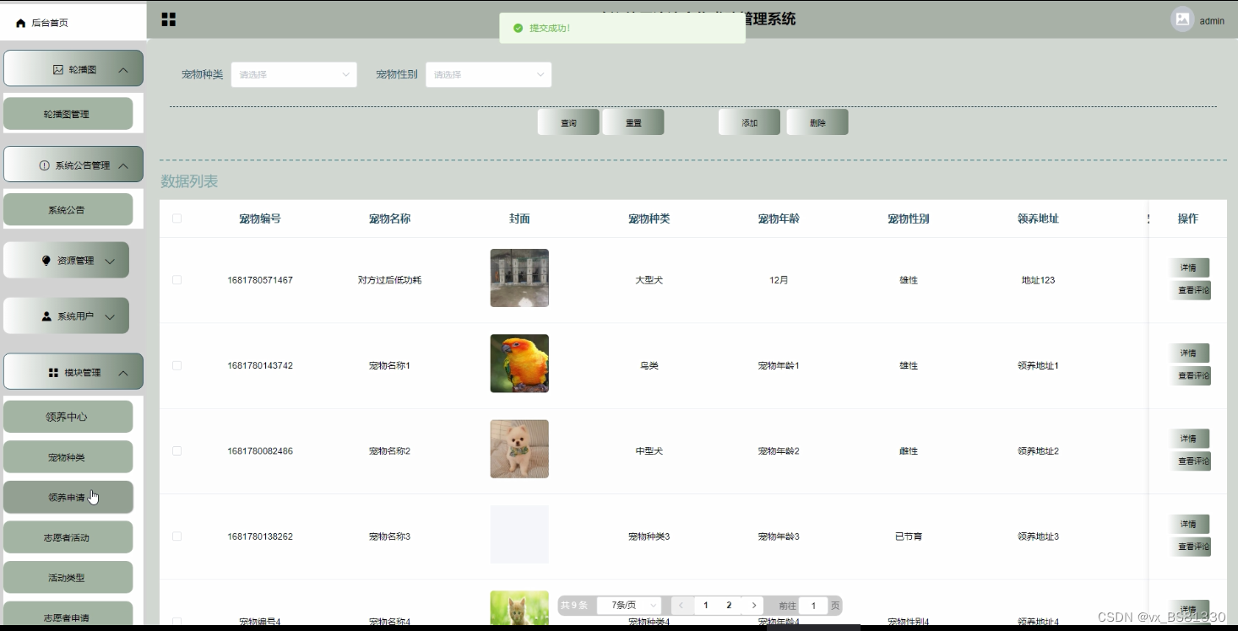Click the 查询 search button

568,122
